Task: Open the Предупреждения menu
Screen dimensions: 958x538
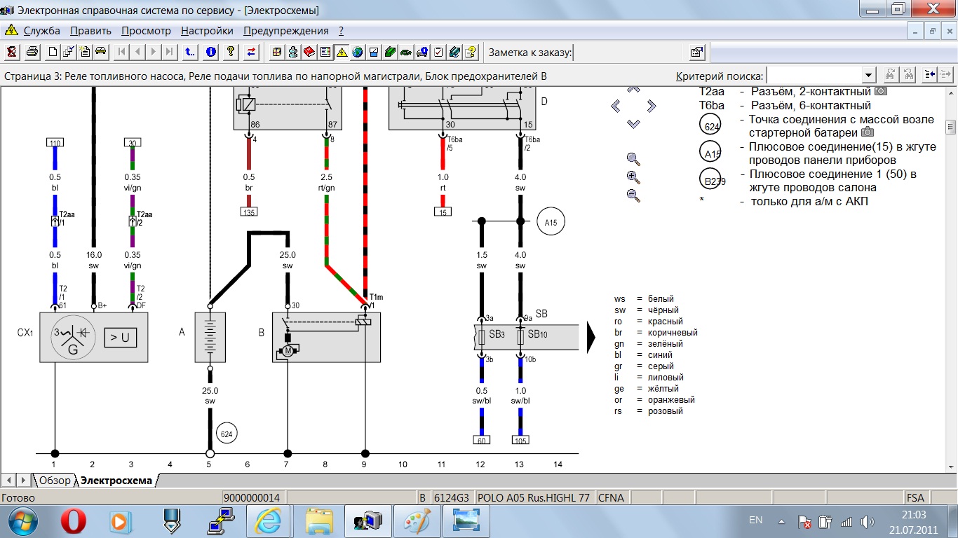Action: pyautogui.click(x=285, y=31)
